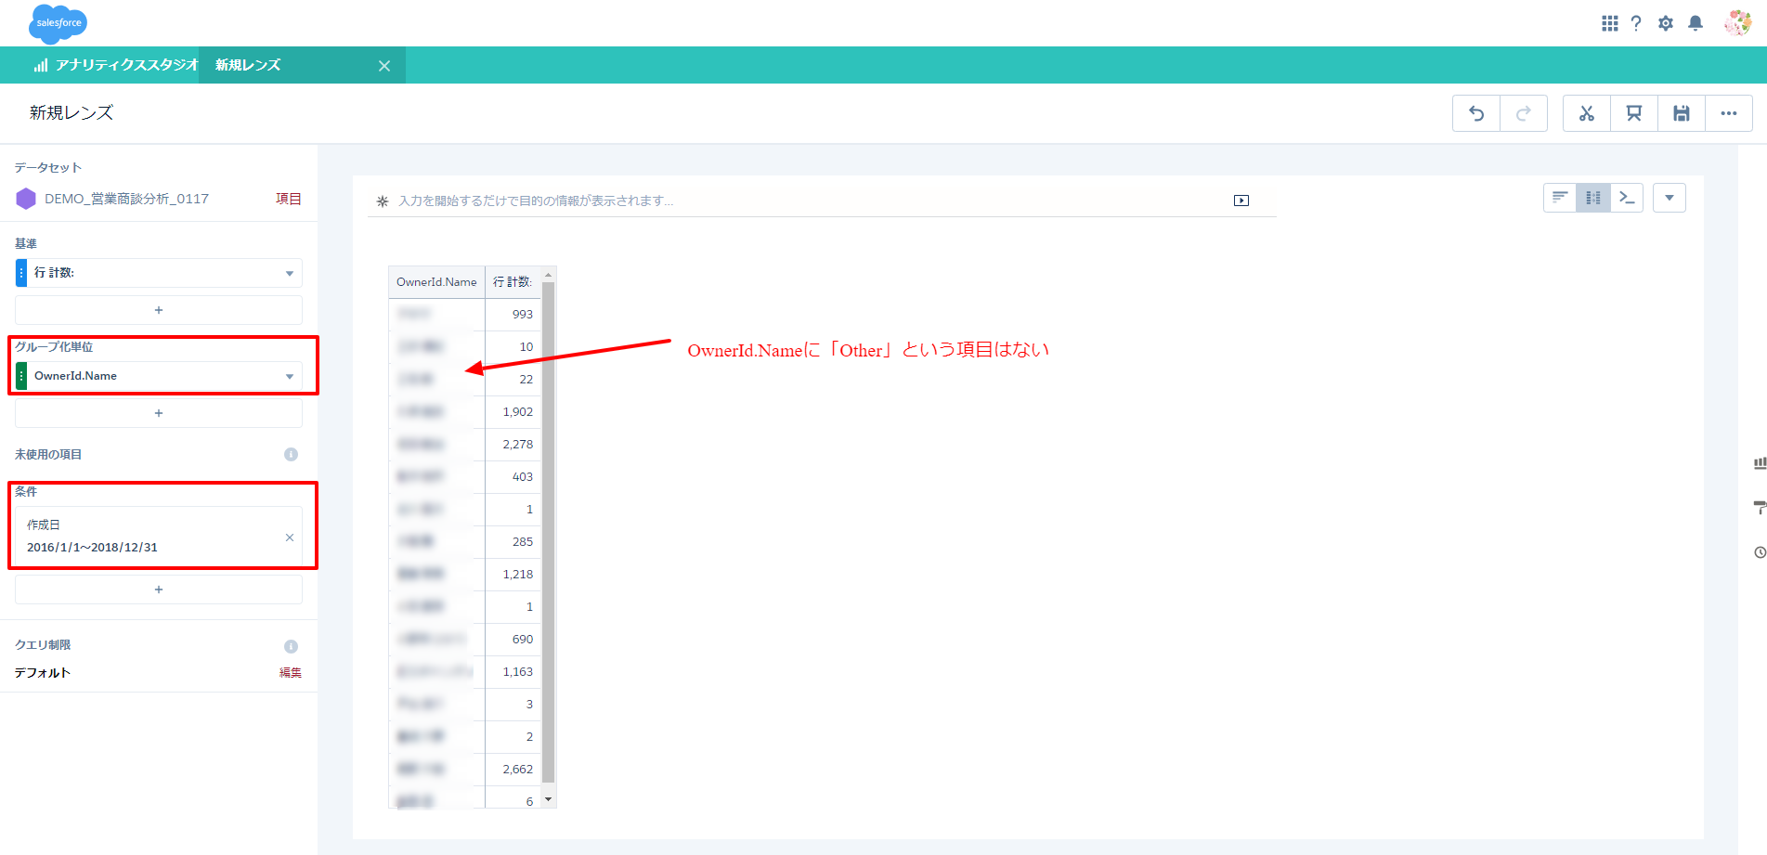Switch to chart mode view toggle
Viewport: 1767px width, 855px height.
click(1560, 198)
